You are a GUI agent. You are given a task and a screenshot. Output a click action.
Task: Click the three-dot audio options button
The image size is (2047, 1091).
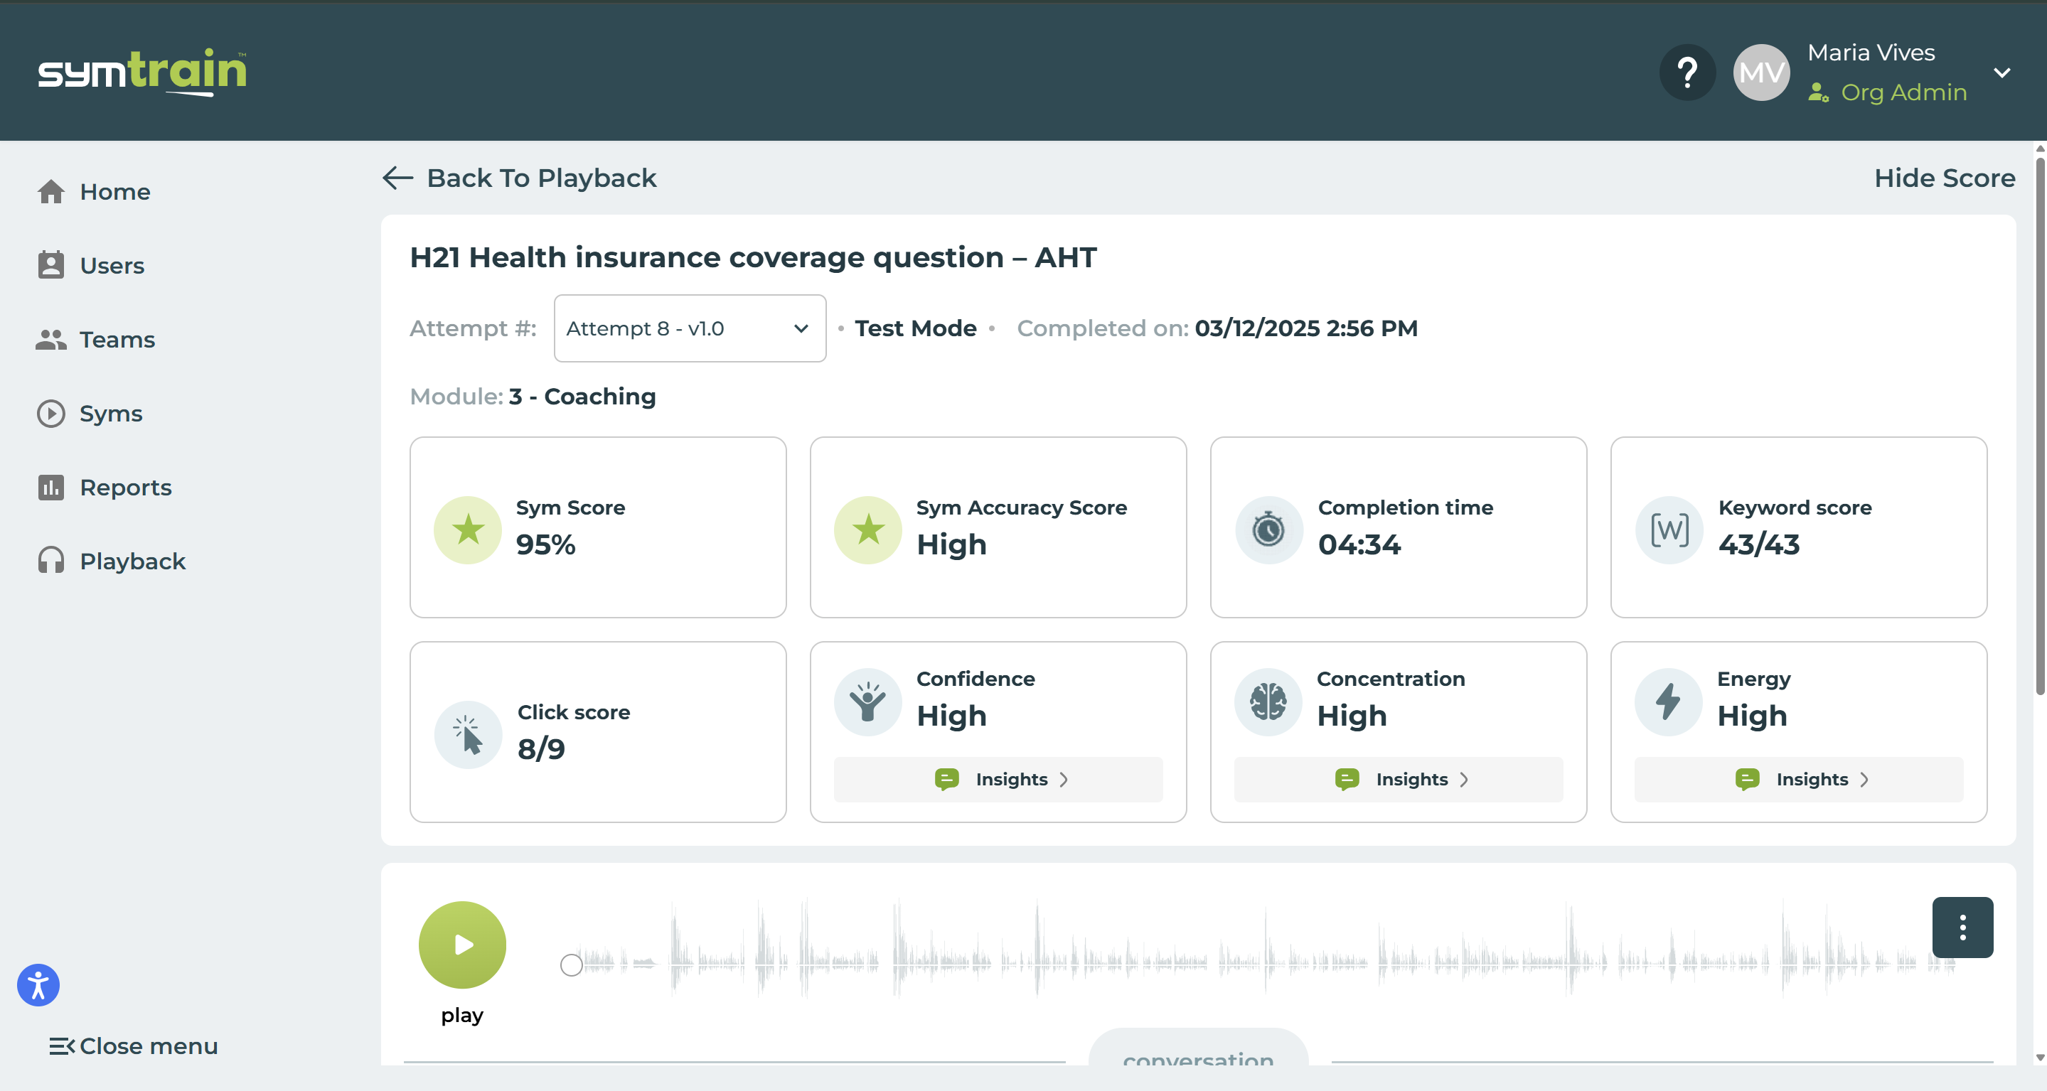[1962, 928]
